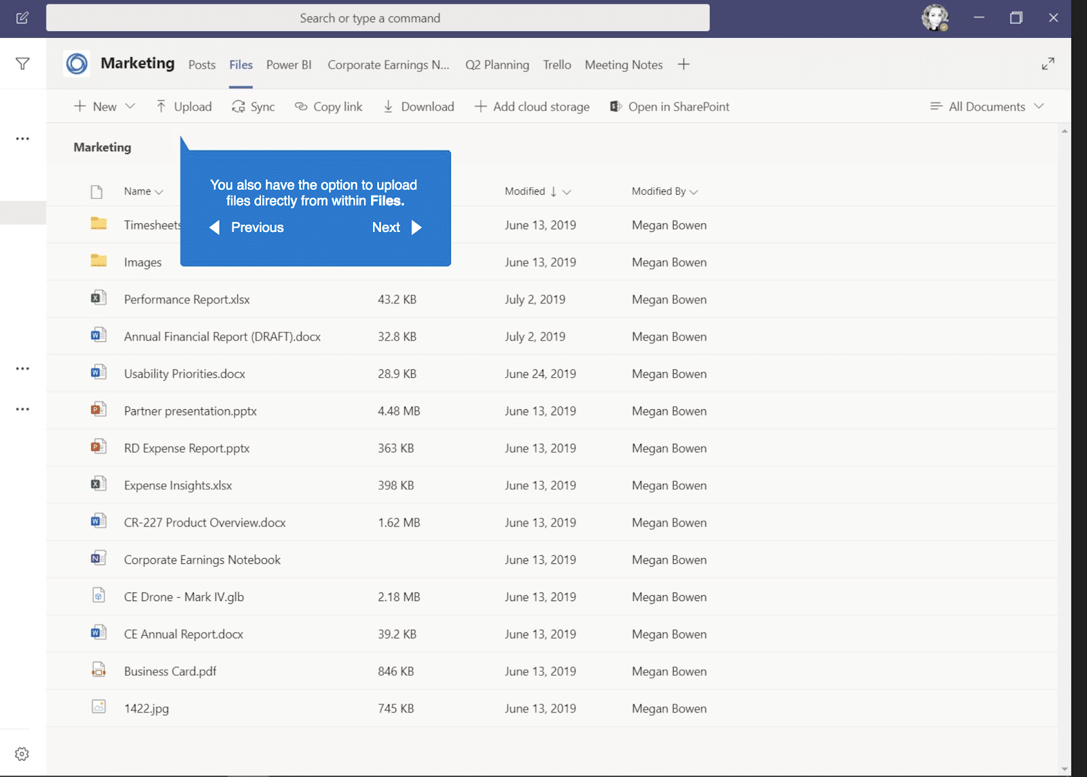Open CR-227 Product Overview.docx
Screen dimensions: 1087x777
(204, 523)
